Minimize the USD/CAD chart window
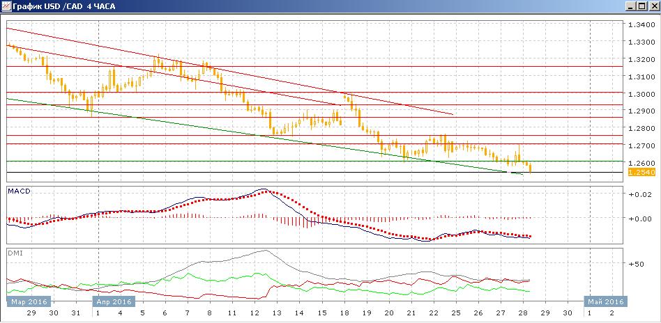Viewport: 661px width, 323px height. 632,6
